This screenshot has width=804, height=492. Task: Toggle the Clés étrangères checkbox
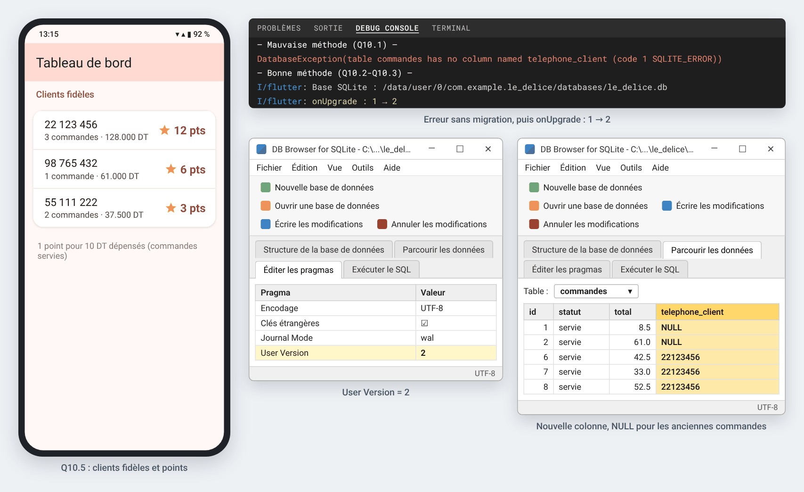424,323
